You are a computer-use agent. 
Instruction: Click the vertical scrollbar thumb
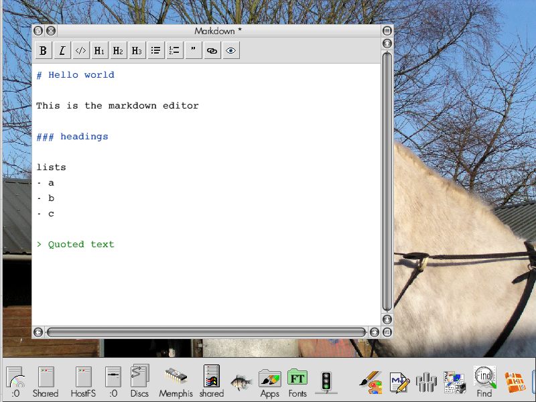(387, 181)
